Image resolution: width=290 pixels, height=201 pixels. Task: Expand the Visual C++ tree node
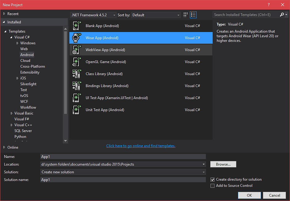point(11,125)
